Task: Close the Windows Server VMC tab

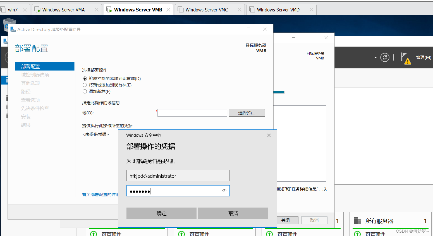Action: pyautogui.click(x=240, y=10)
